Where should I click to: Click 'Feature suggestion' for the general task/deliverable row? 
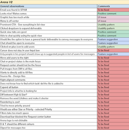(x=113, y=39)
